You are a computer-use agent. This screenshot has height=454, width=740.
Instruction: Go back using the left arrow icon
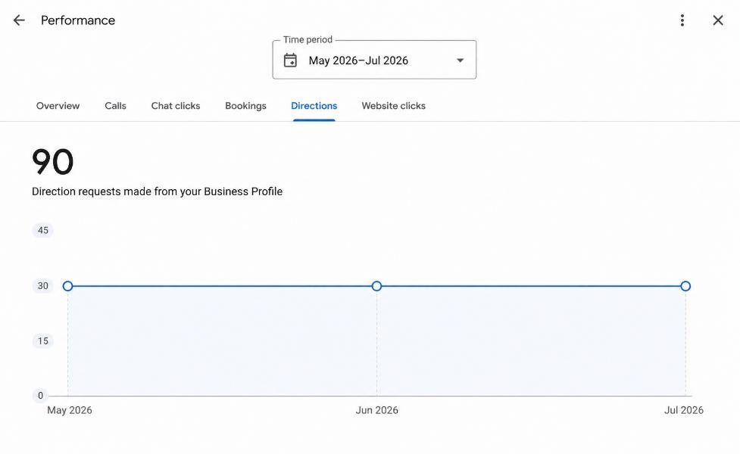(19, 20)
